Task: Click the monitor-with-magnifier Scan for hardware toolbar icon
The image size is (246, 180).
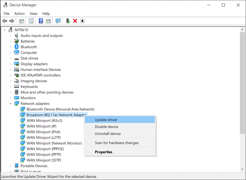Action: pyautogui.click(x=58, y=21)
